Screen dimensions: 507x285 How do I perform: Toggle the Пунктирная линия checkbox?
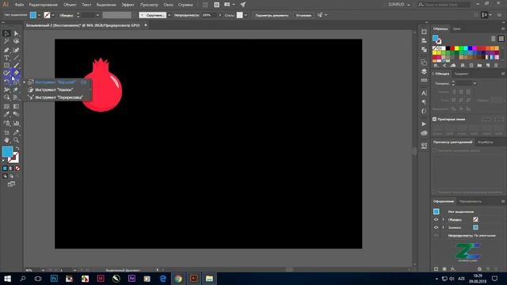pyautogui.click(x=435, y=120)
